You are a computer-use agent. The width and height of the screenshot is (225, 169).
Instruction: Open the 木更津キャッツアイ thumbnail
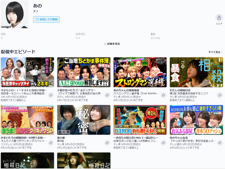[27, 72]
